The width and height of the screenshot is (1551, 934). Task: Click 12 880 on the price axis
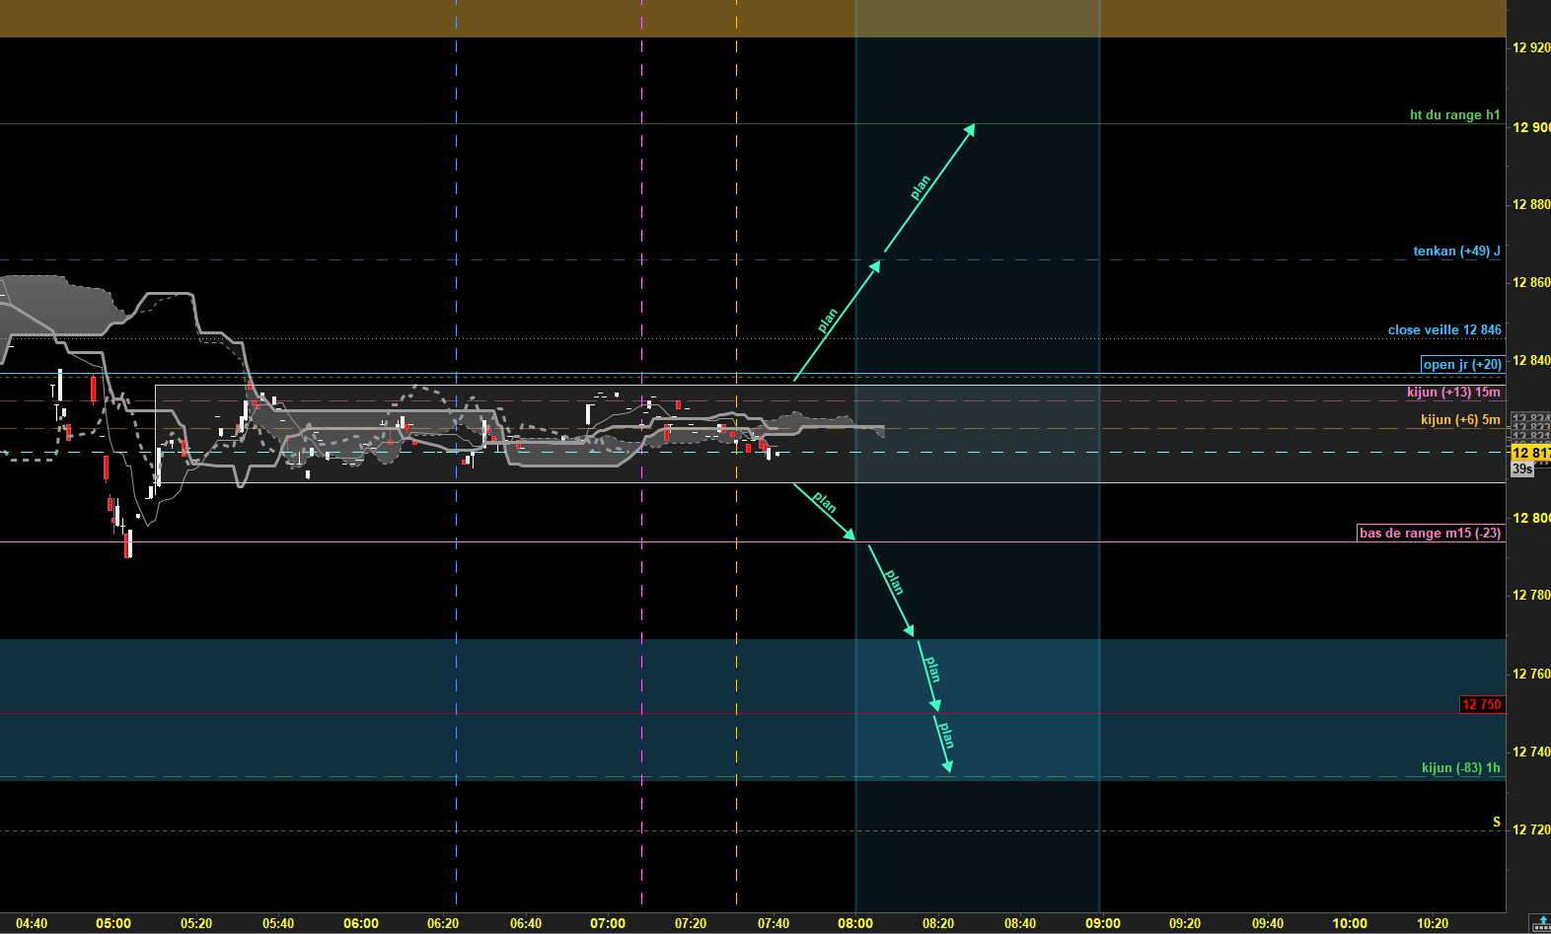coord(1531,204)
